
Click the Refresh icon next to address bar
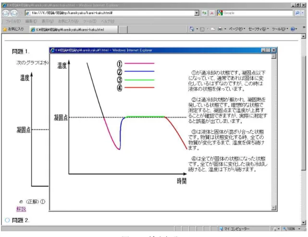click(x=204, y=13)
